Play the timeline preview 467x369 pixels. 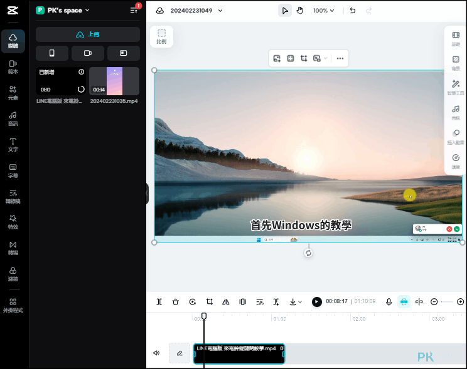316,302
